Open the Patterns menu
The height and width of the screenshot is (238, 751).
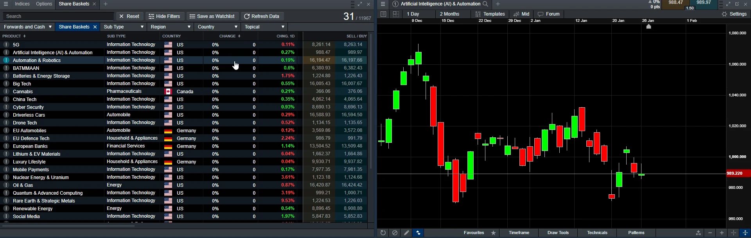(x=636, y=233)
